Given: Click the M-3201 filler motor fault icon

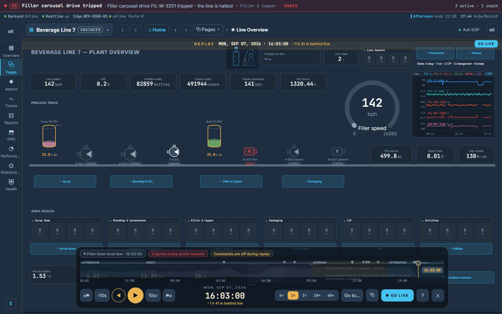Looking at the screenshot, I should coord(250,151).
